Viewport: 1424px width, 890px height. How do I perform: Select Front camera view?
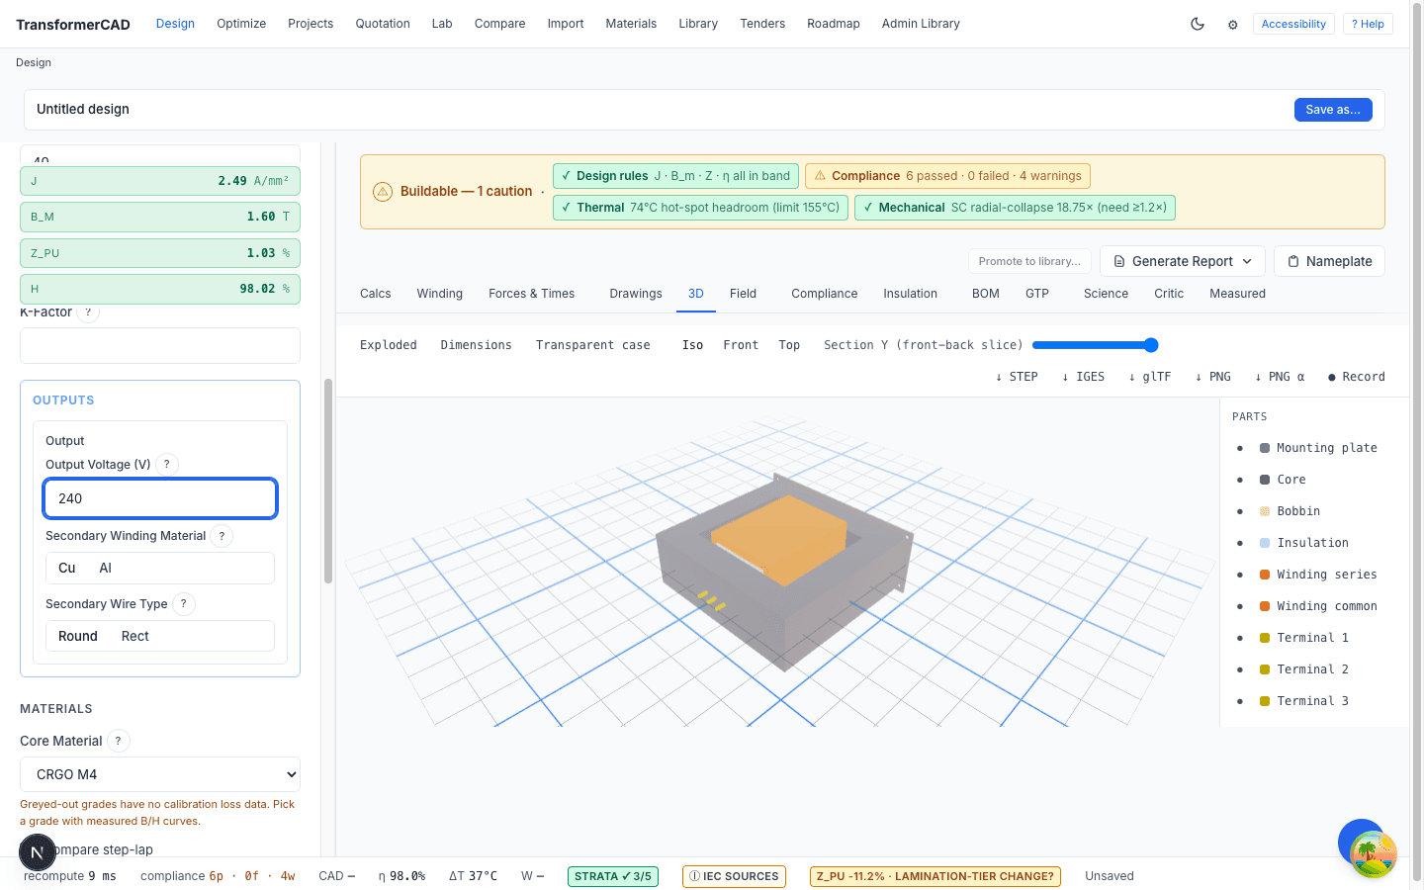tap(741, 345)
